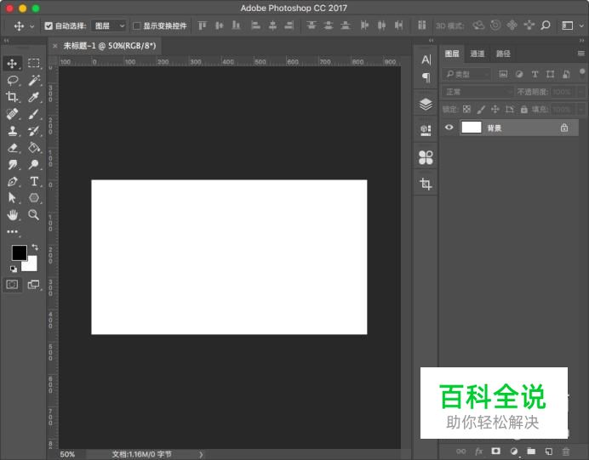589x460 pixels.
Task: Select the Hand tool
Action: click(x=13, y=215)
